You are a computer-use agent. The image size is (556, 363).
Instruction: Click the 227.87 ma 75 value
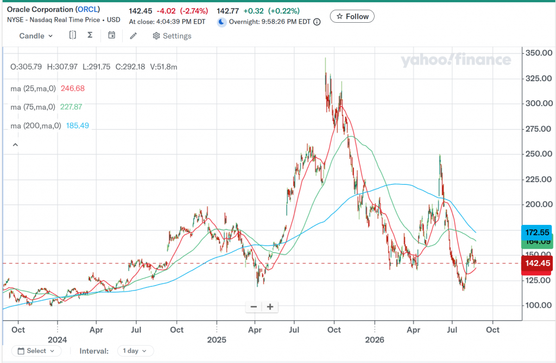pos(71,107)
